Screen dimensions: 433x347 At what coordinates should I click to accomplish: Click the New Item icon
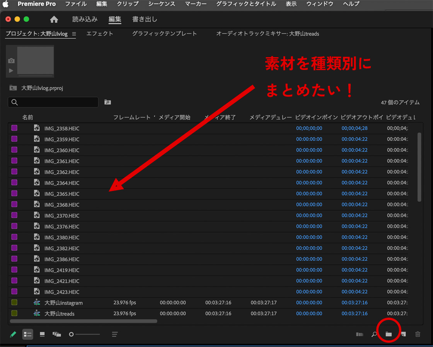pyautogui.click(x=403, y=334)
